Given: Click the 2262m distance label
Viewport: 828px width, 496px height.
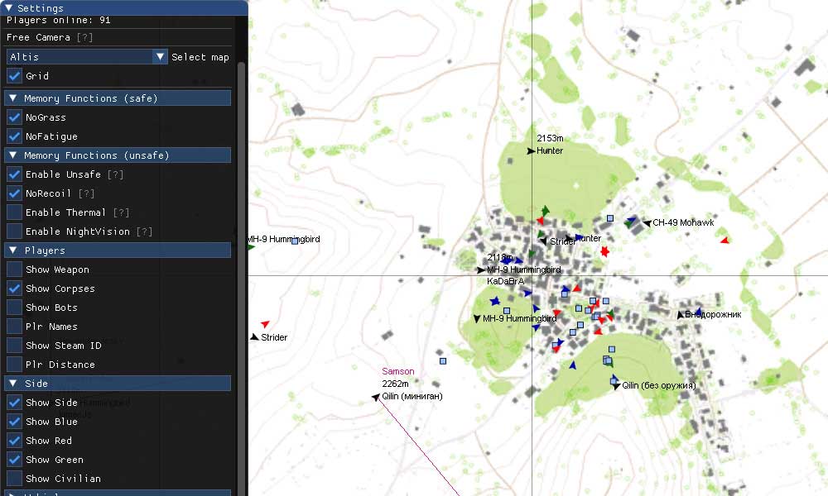Looking at the screenshot, I should point(395,384).
